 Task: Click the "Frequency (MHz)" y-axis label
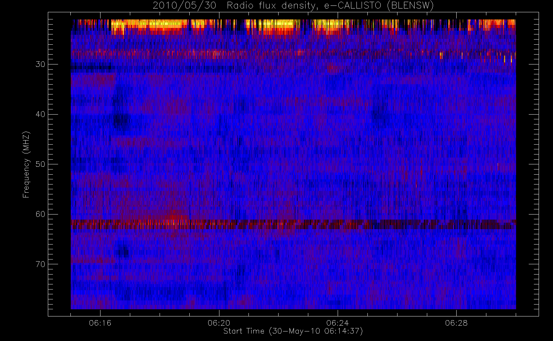pos(26,164)
